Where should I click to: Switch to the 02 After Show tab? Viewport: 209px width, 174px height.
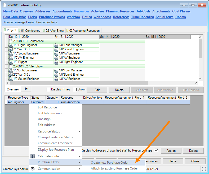coord(53,31)
